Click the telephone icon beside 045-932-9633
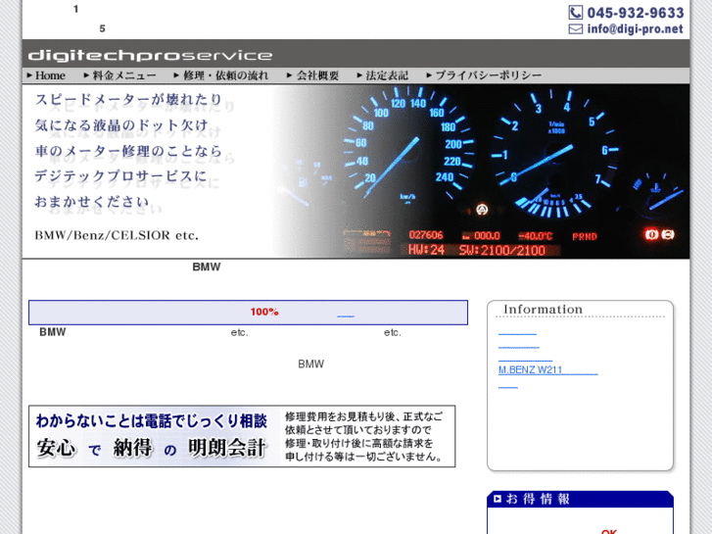 (x=575, y=13)
